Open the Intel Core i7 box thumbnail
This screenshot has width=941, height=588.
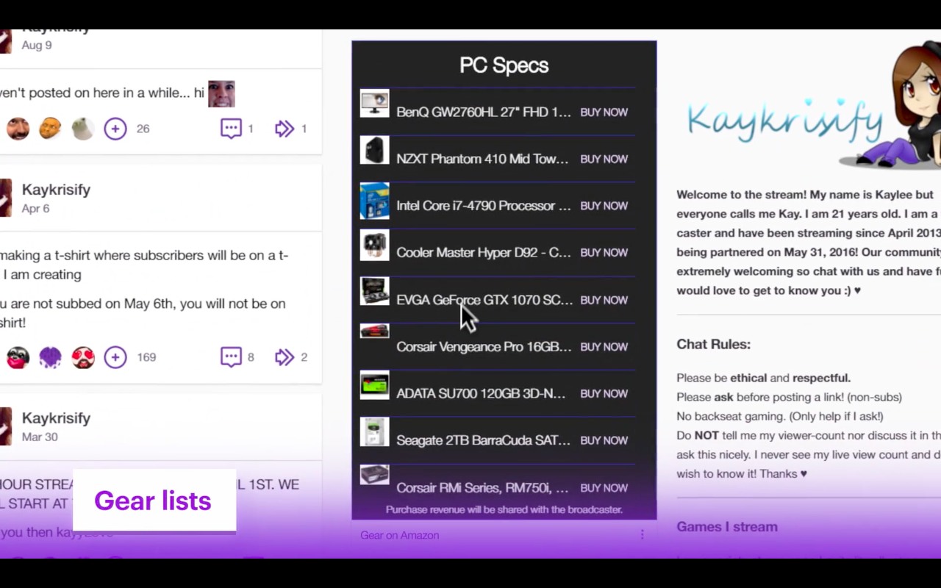(374, 201)
